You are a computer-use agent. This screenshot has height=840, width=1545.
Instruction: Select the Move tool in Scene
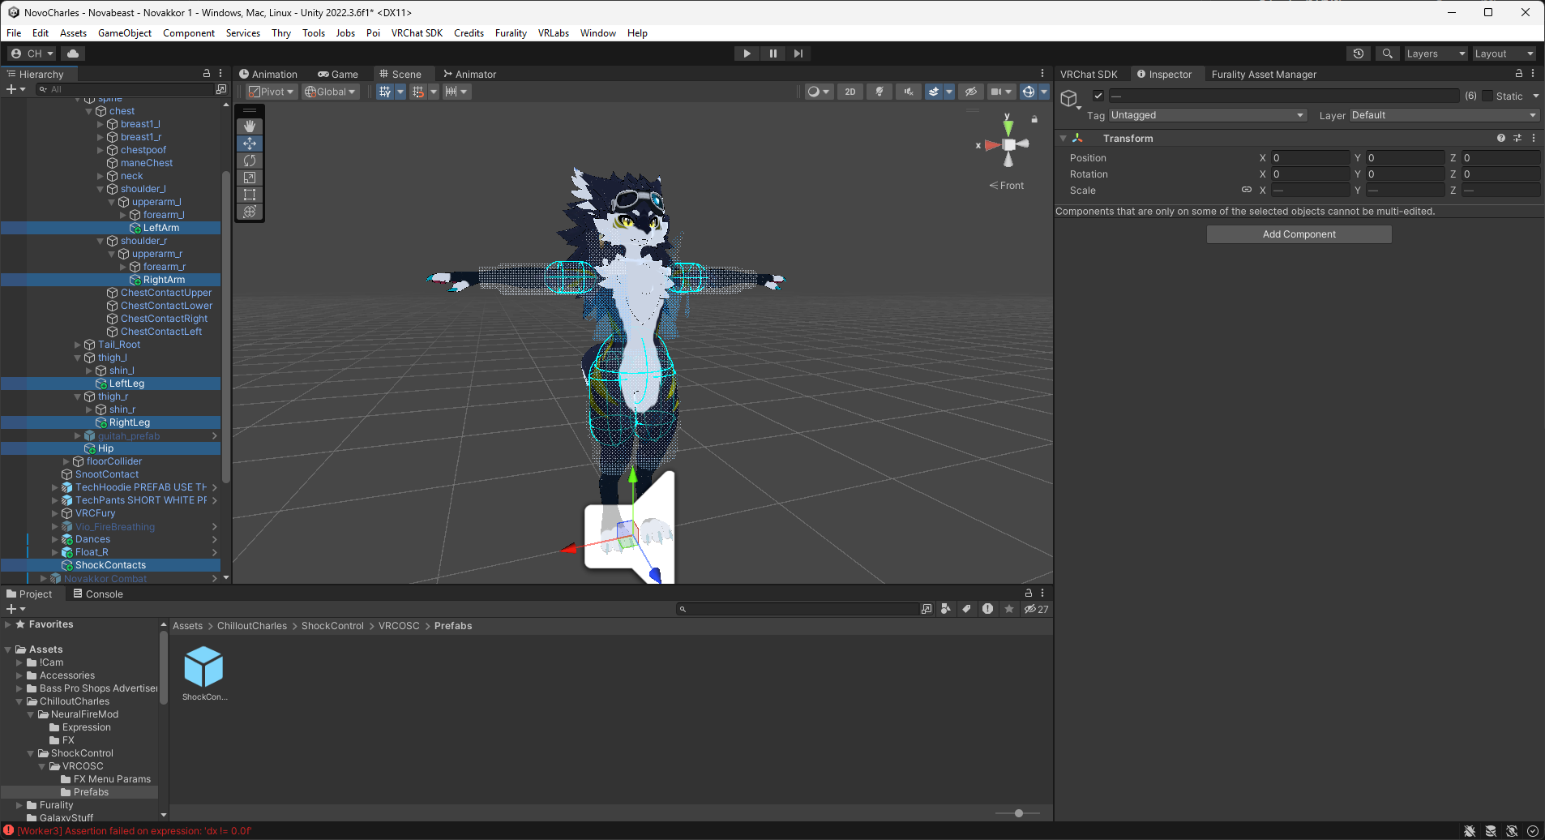pos(250,144)
